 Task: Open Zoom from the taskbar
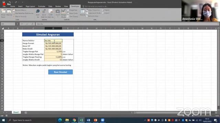[102, 120]
